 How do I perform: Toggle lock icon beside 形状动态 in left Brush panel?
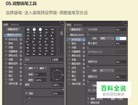click(21, 39)
